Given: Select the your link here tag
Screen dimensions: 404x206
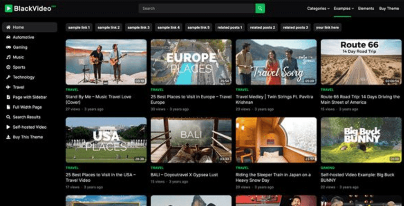Looking at the screenshot, I should tap(327, 27).
